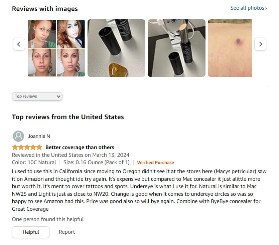Mark the review as Helpful
279x245 pixels.
pos(31,232)
